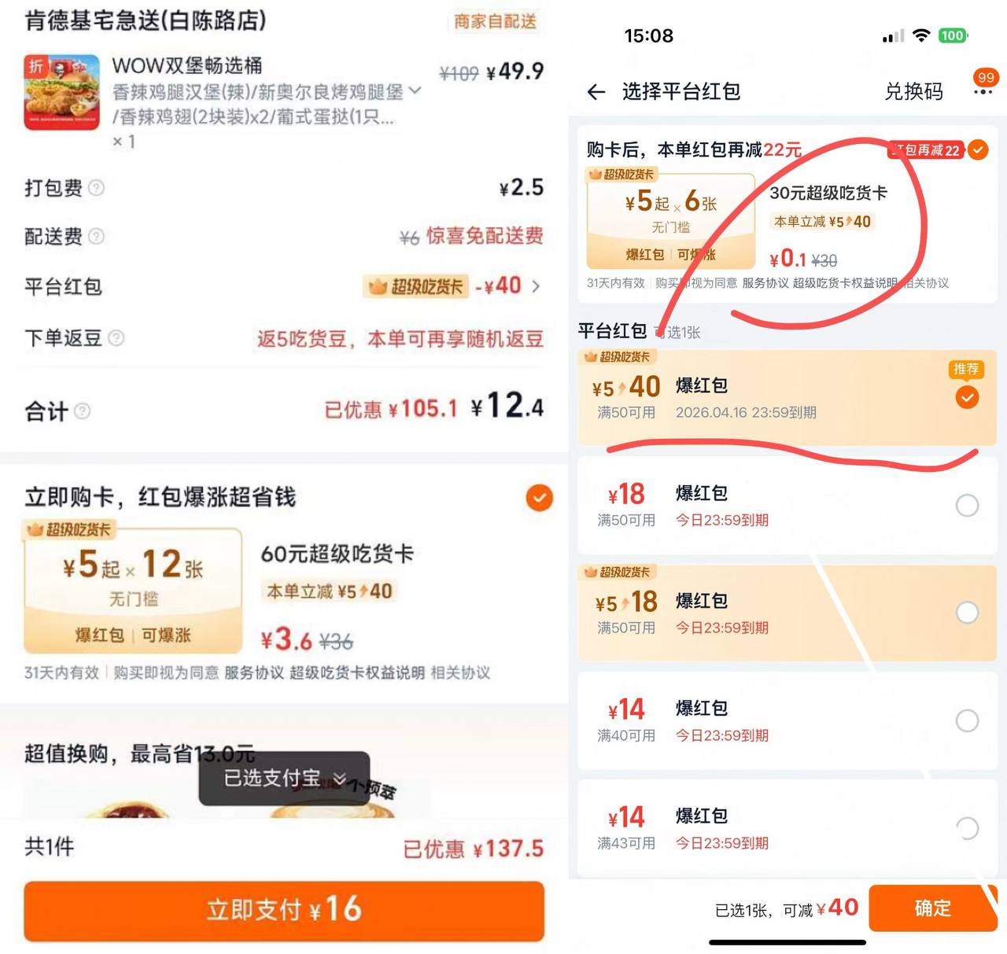Tap the back arrow beside 选择平台红包
Viewport: 1007px width, 954px height.
click(x=596, y=93)
